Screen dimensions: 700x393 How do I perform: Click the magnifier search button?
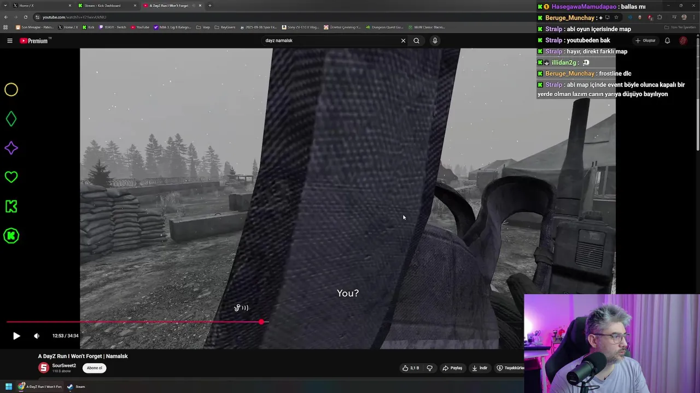point(416,40)
